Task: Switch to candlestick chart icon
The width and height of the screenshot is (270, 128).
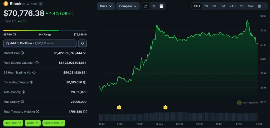Action: 153,6
